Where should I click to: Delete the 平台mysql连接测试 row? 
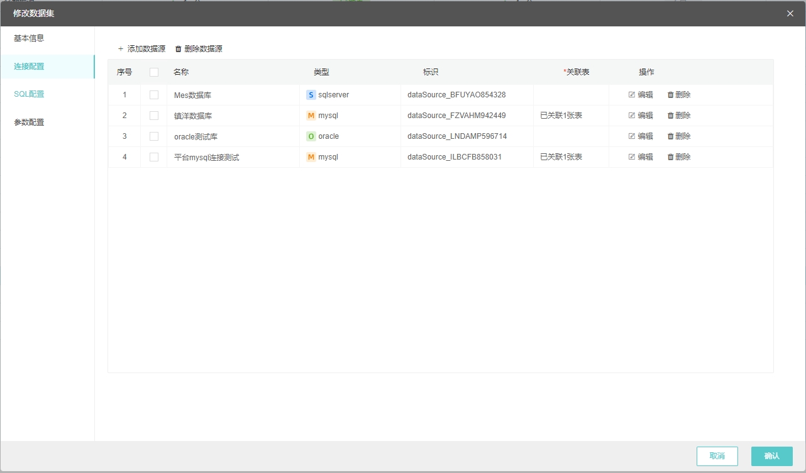(679, 157)
